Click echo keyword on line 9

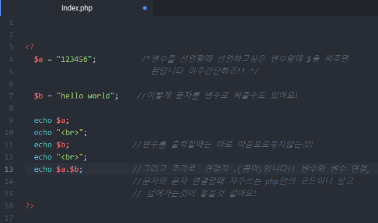(x=43, y=120)
